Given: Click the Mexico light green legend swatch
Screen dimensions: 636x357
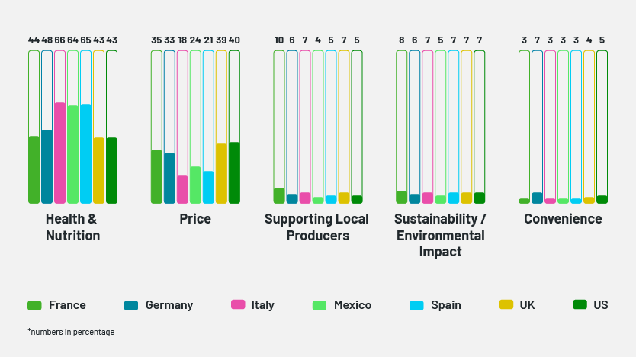Looking at the screenshot, I should [320, 305].
